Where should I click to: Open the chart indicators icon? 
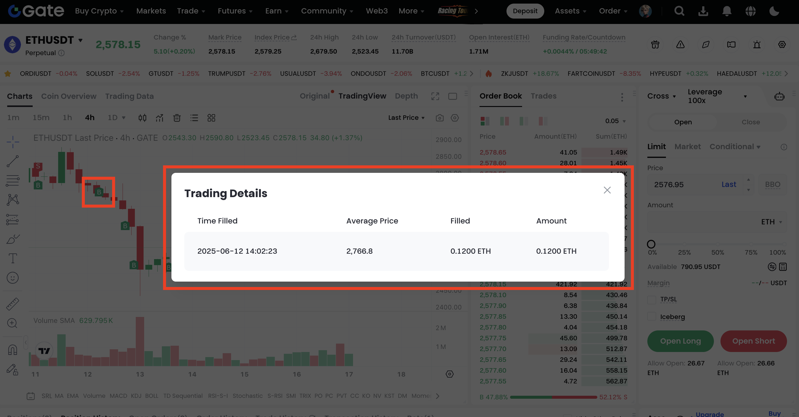159,118
